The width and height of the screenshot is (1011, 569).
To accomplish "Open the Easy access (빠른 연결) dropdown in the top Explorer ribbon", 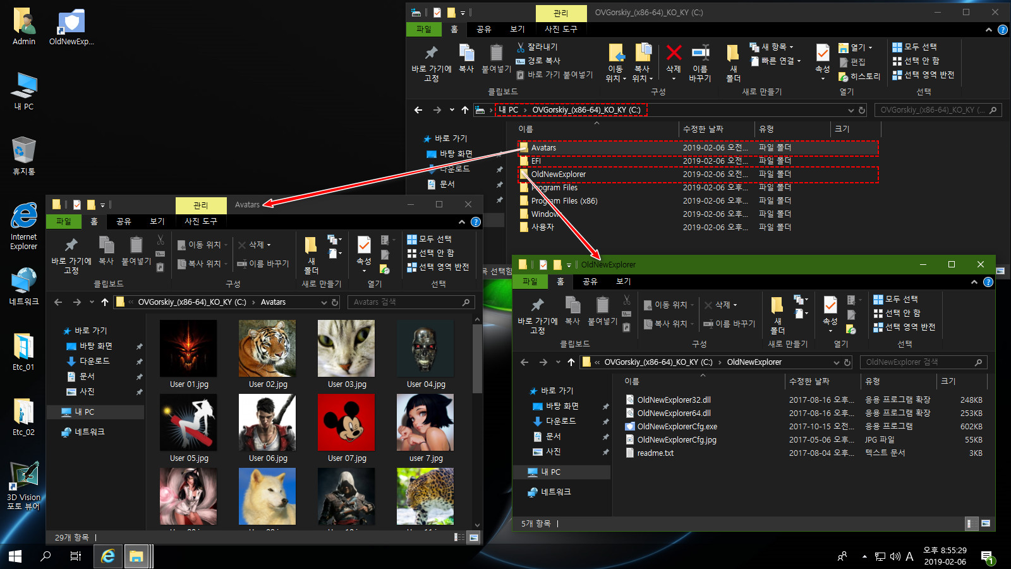I will (775, 61).
